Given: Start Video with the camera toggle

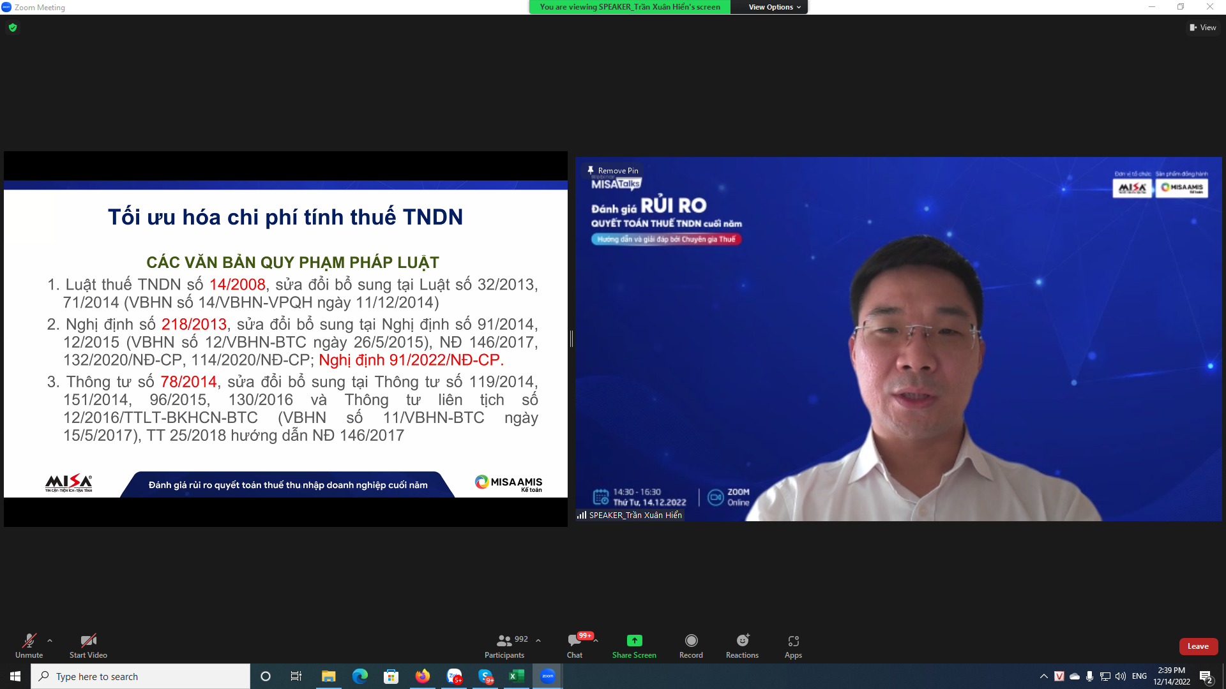Looking at the screenshot, I should 88,641.
